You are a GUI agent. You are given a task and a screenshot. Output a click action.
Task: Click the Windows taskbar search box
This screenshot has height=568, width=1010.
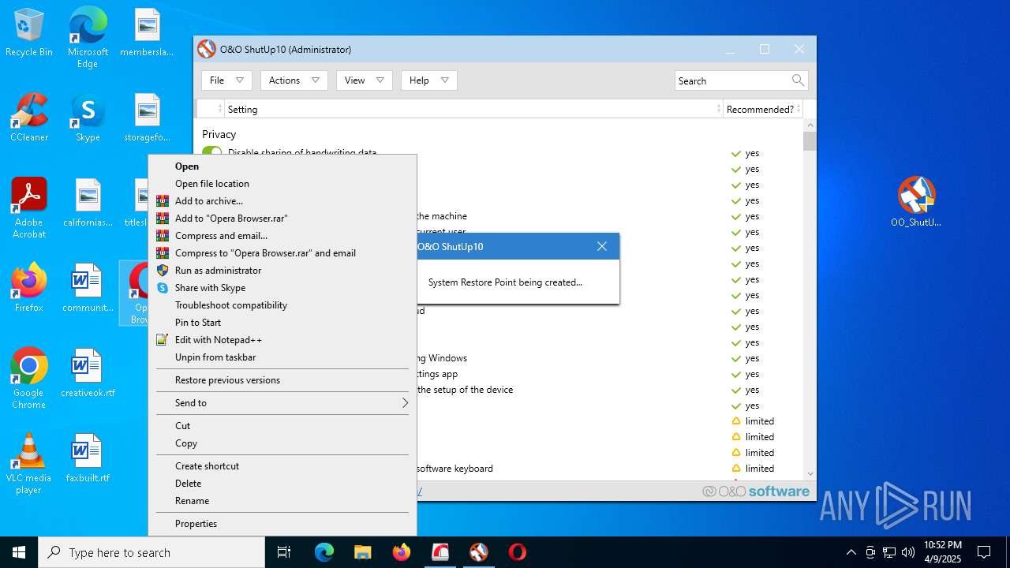(151, 552)
